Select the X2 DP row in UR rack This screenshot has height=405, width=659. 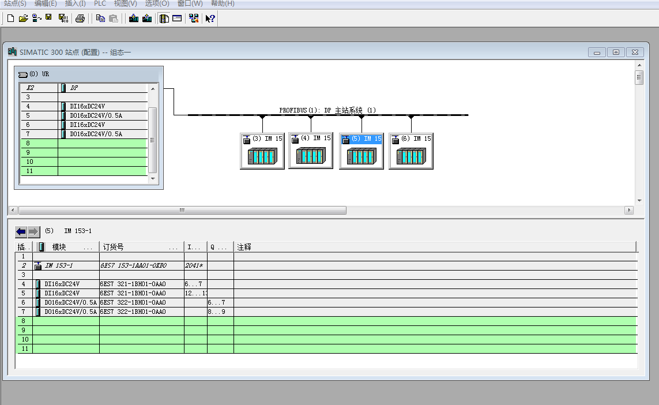pos(84,88)
